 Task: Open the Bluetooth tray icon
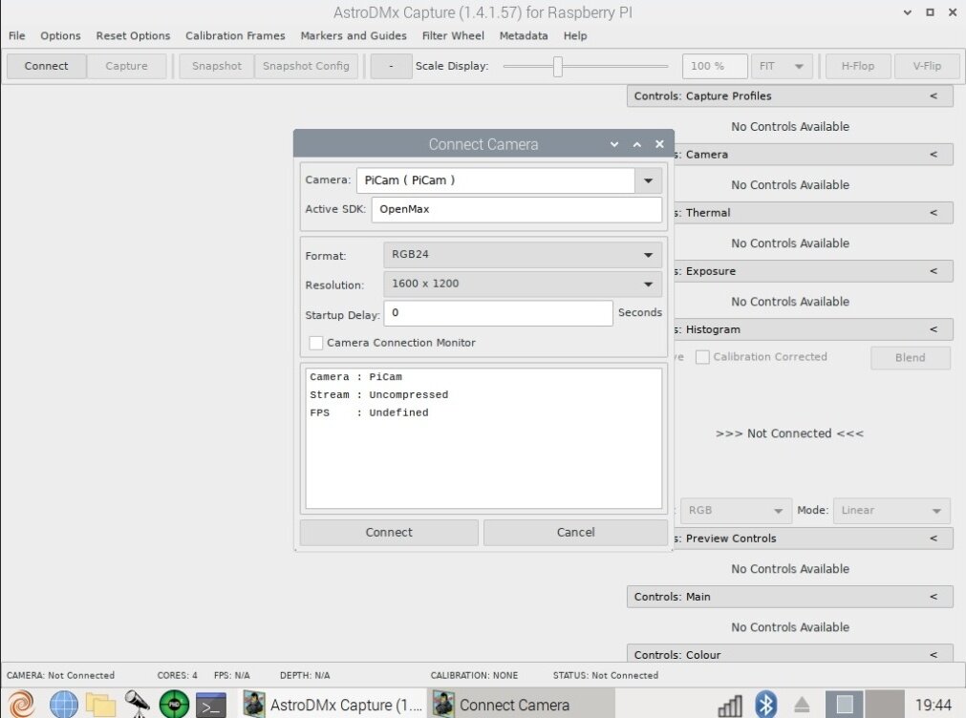[x=765, y=704]
